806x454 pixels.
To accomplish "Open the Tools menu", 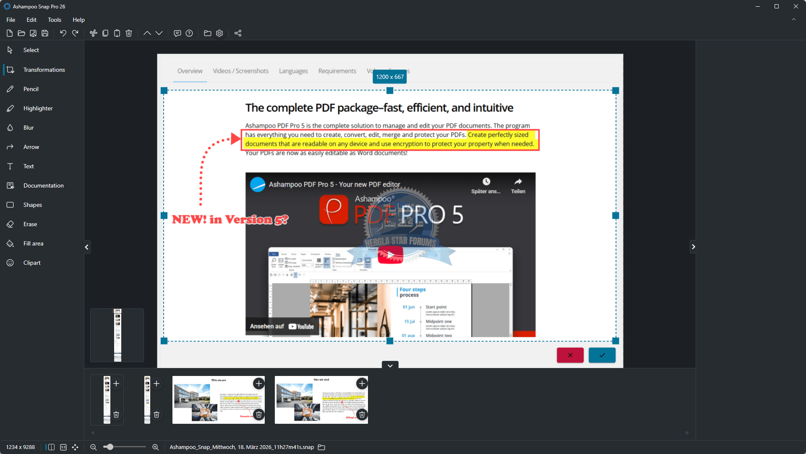I will point(54,20).
